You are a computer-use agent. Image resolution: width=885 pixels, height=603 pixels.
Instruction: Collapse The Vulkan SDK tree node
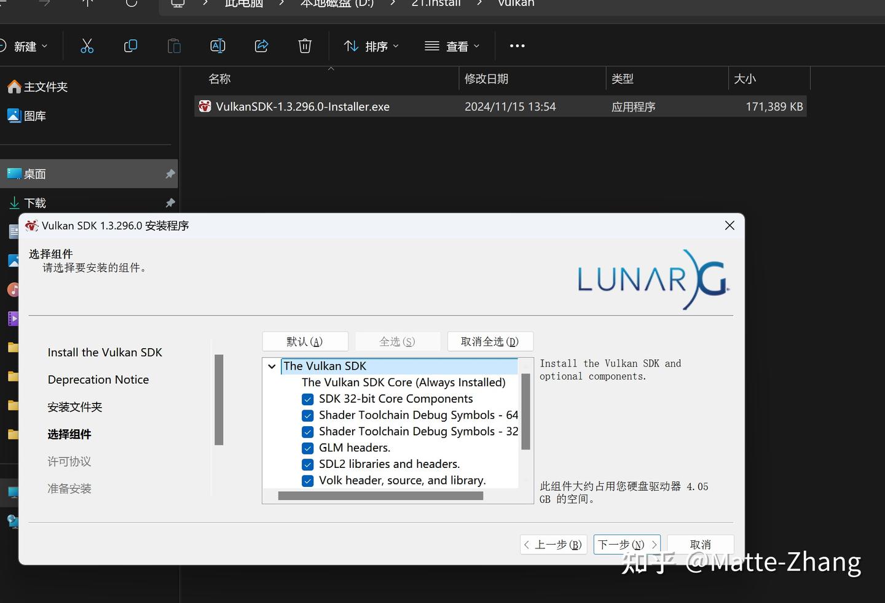271,366
